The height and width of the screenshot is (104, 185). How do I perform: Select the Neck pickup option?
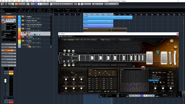click(103, 40)
